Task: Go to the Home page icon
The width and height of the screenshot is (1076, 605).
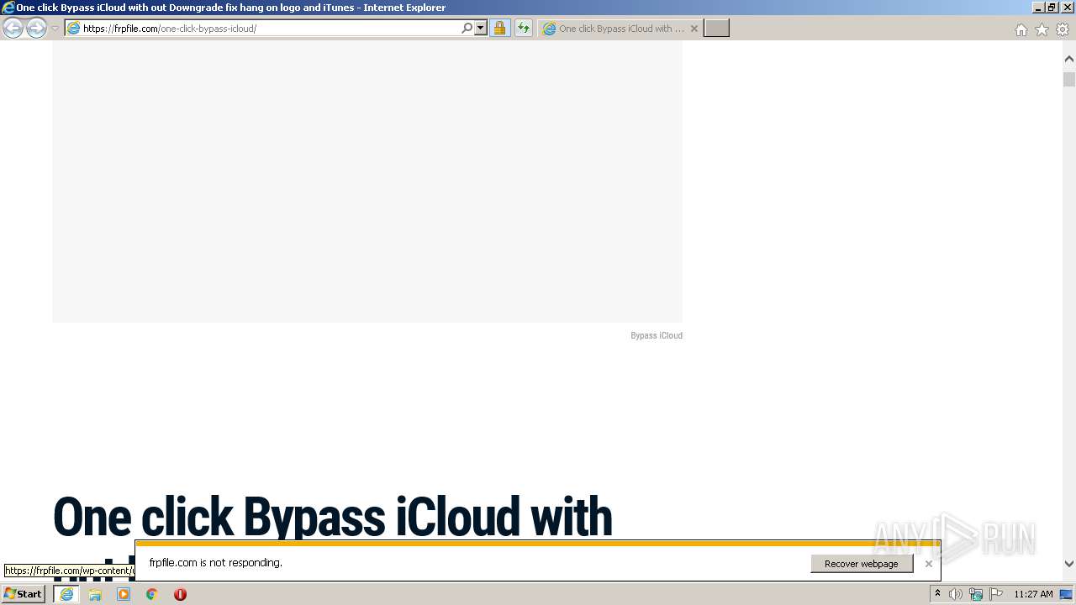Action: coord(1021,29)
